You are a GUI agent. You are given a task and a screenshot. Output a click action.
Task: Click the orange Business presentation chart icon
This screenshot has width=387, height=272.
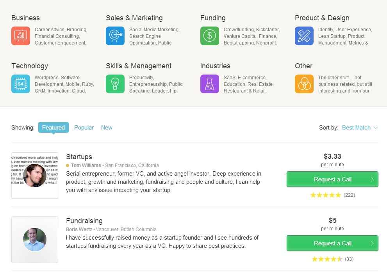[x=21, y=36]
